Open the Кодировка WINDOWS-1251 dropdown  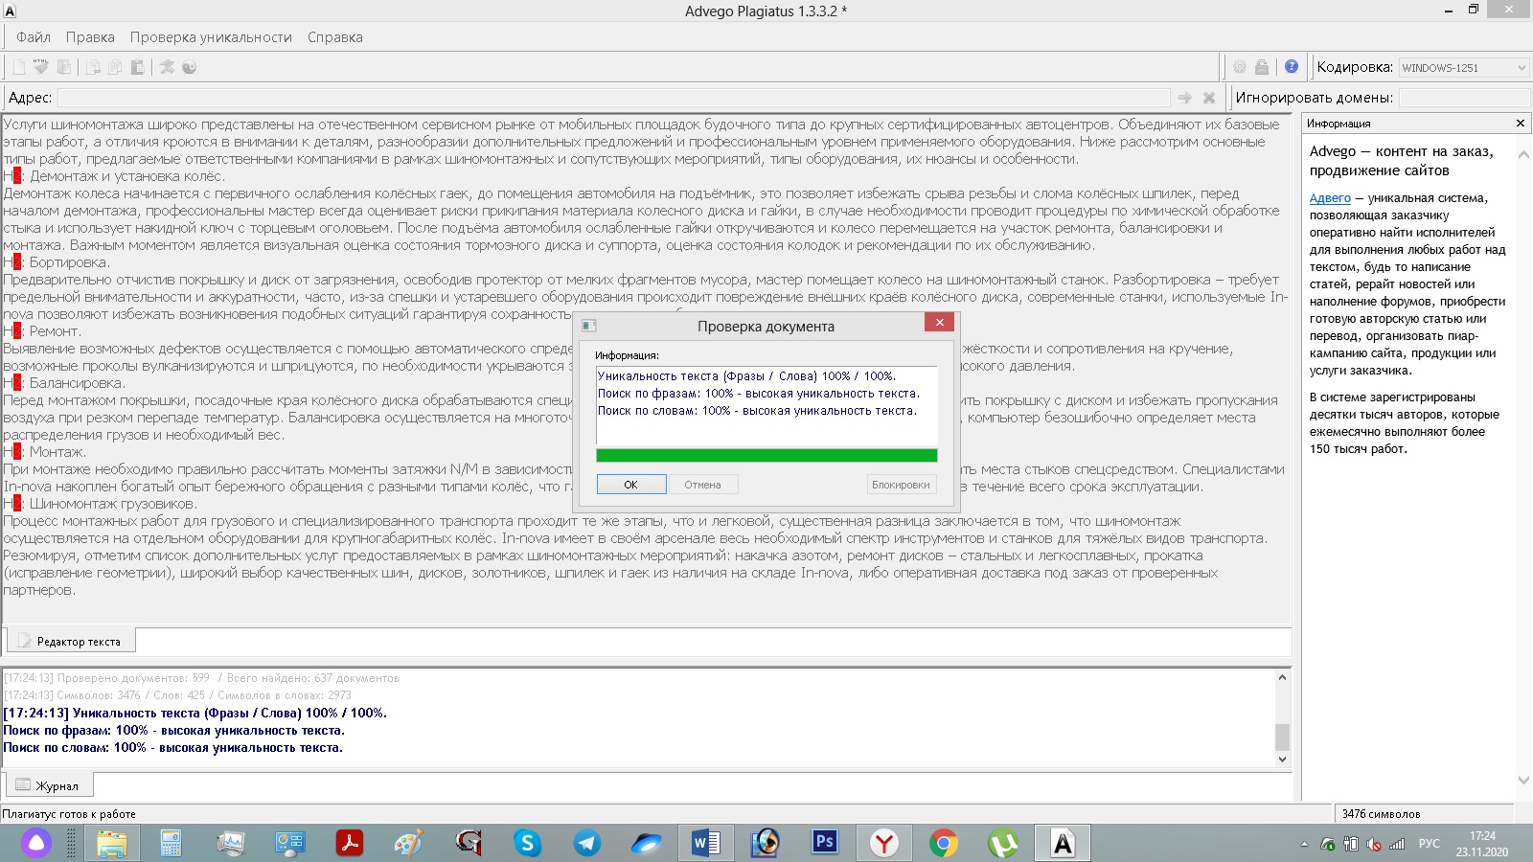pos(1464,67)
